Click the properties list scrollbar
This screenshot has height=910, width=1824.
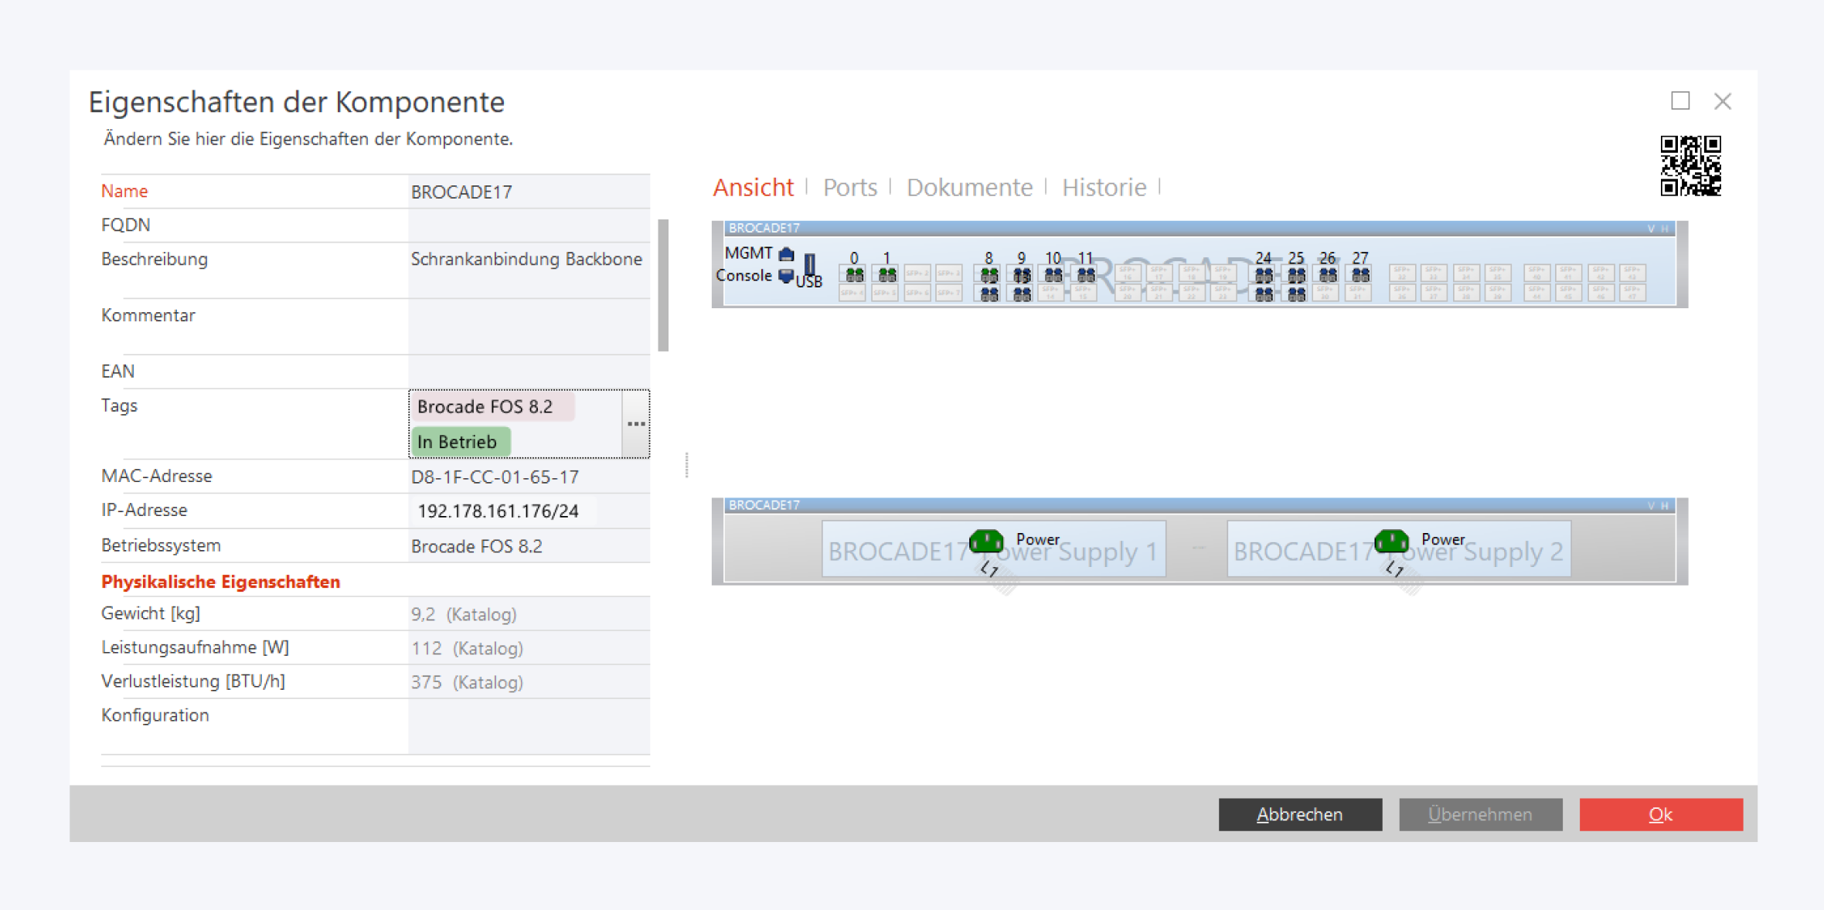point(663,286)
